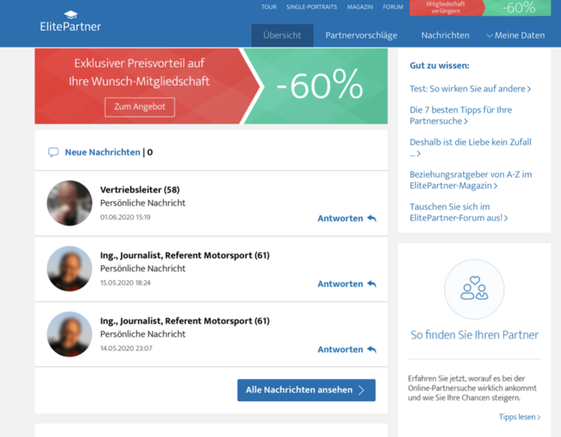
Task: Switch to the Partnervorschläge tab
Action: [361, 35]
